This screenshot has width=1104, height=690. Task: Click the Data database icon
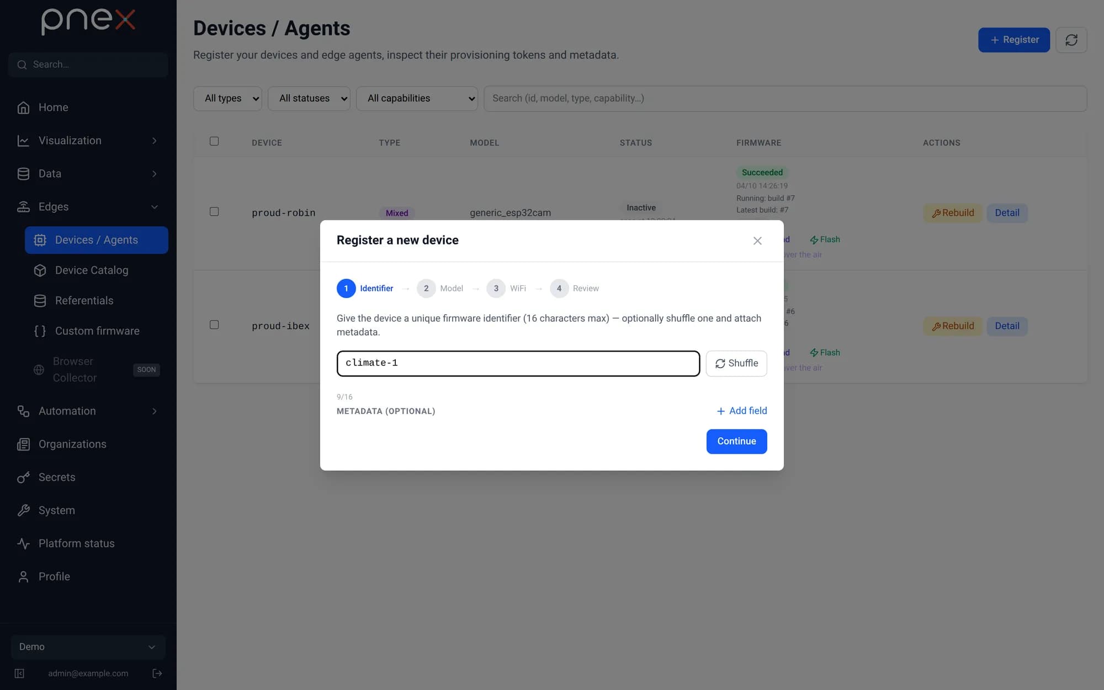pos(23,174)
